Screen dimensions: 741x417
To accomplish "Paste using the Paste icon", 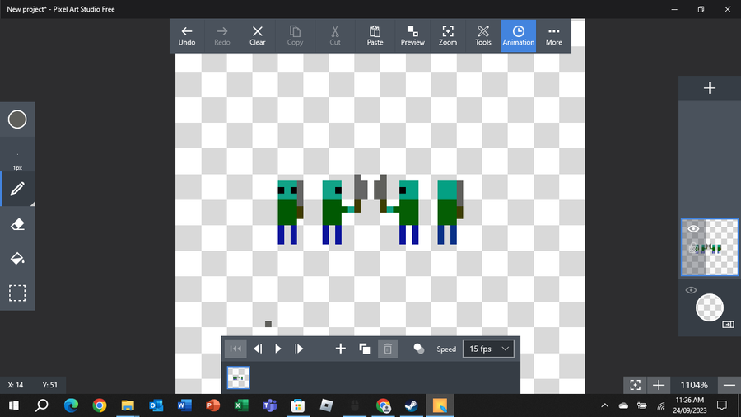I will point(375,36).
